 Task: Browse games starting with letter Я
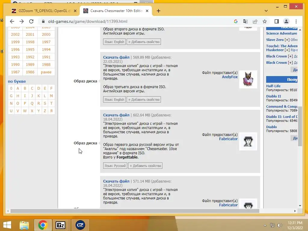51,111
